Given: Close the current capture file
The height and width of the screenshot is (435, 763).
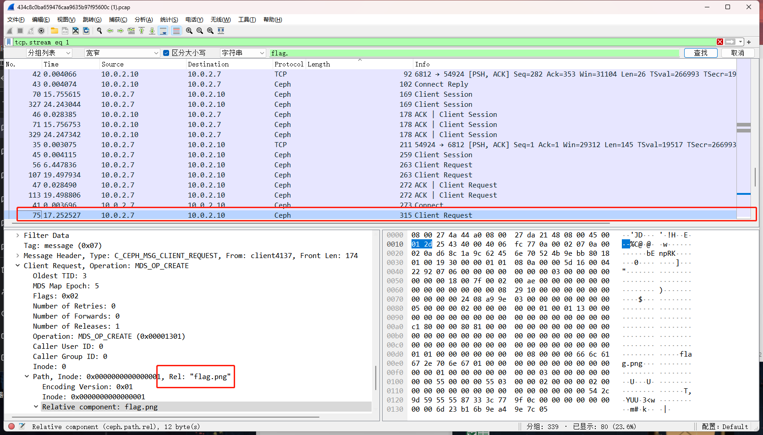Looking at the screenshot, I should [76, 31].
